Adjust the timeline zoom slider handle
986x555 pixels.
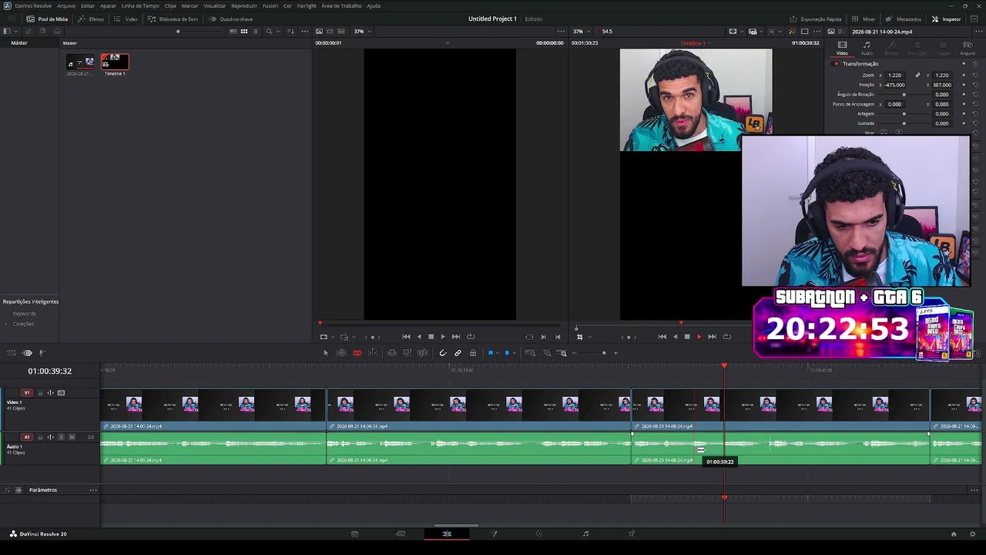click(604, 353)
